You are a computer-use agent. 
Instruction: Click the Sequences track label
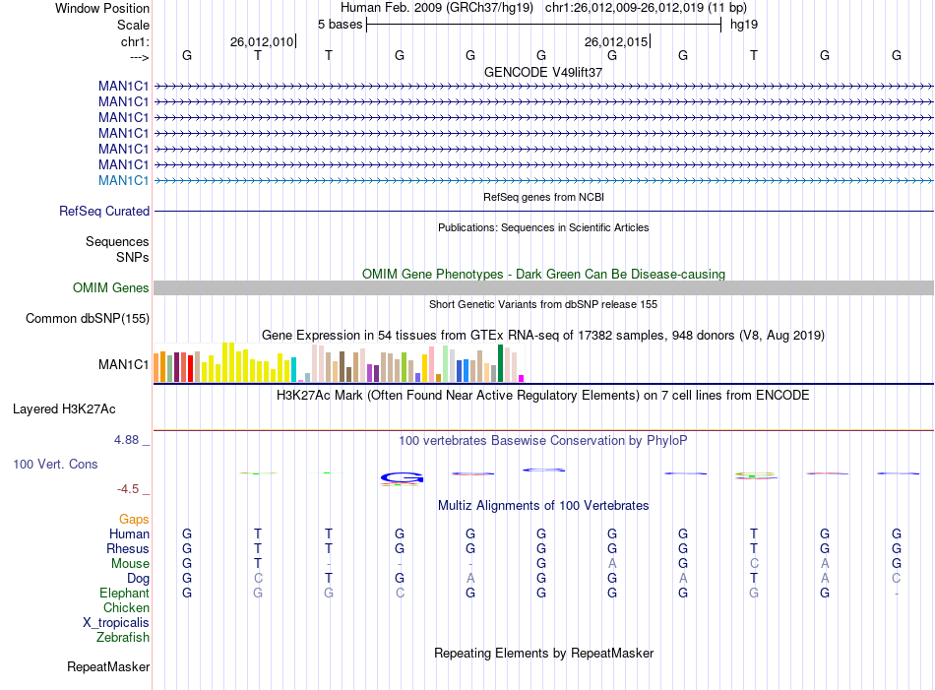point(117,241)
